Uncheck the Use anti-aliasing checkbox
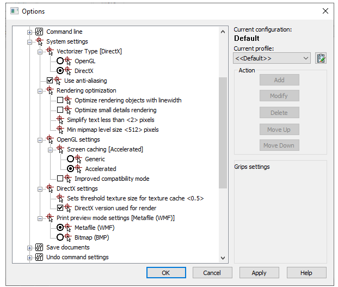Viewport: 338px width, 287px height. click(x=50, y=81)
